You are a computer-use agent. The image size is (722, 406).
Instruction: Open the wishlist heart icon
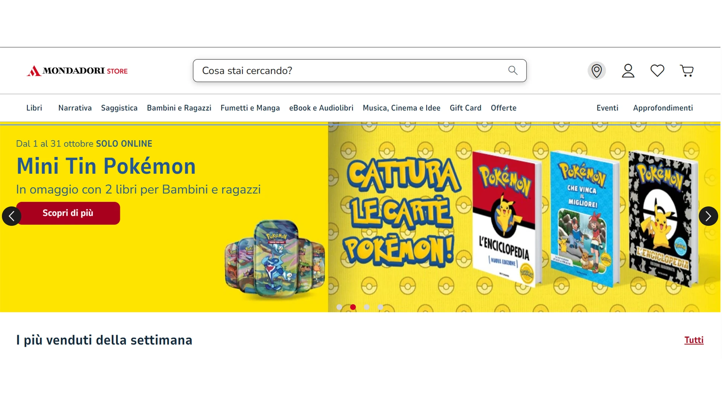coord(657,71)
